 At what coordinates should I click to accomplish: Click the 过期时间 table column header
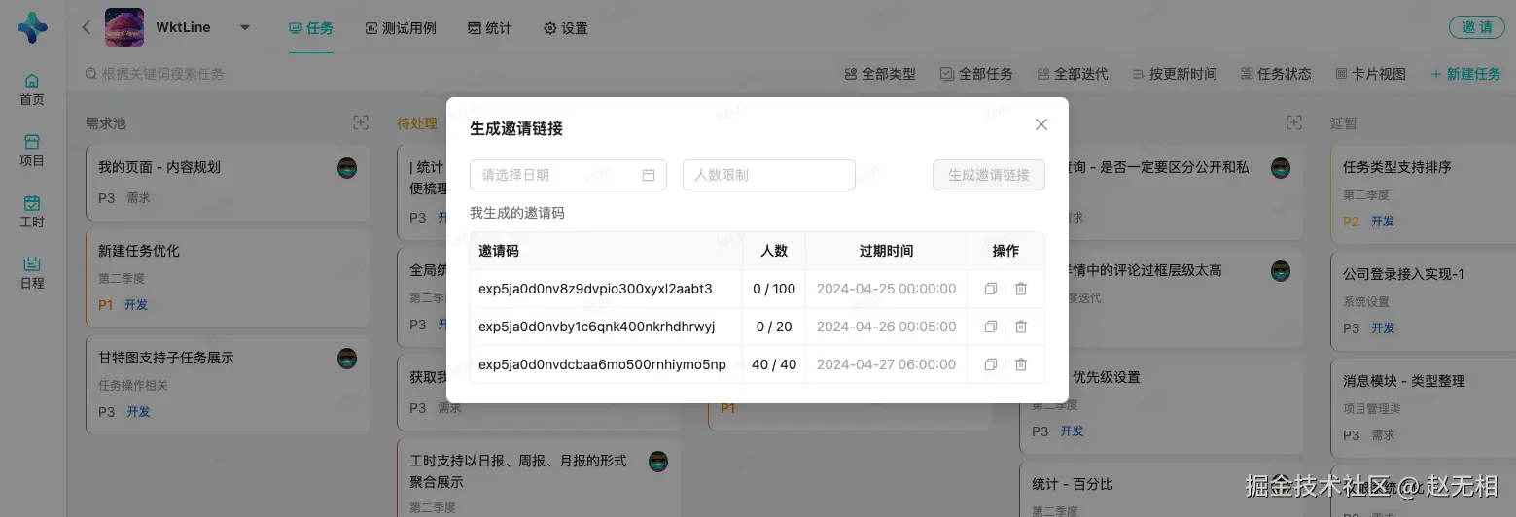(x=886, y=251)
